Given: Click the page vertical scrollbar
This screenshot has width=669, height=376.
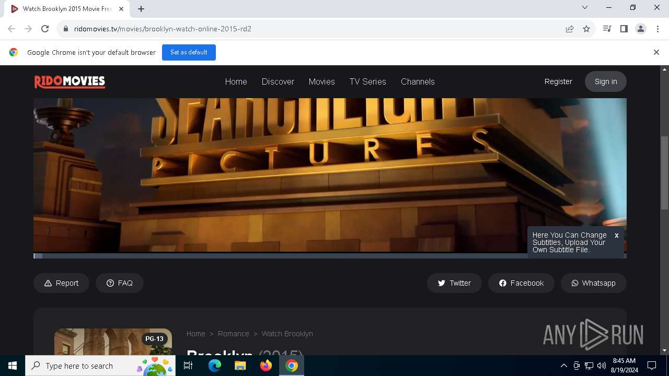Looking at the screenshot, I should pos(665,172).
